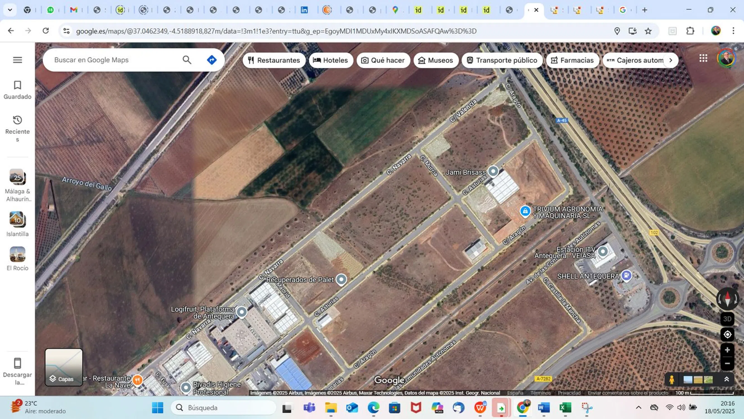744x419 pixels.
Task: Open the Google apps grid
Action: tap(703, 58)
